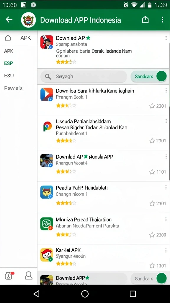Open the profile person icon
170x303 pixels.
[29, 275]
